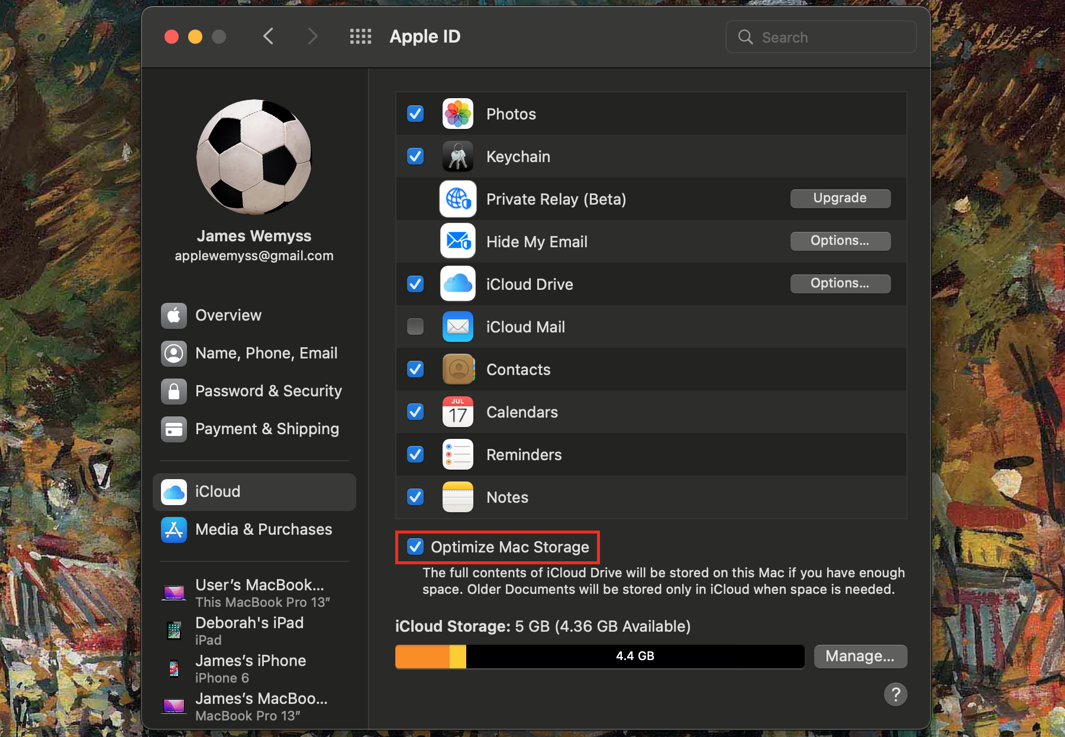The height and width of the screenshot is (737, 1065).
Task: Click the credit card Payment & Shipping icon
Action: pyautogui.click(x=174, y=429)
